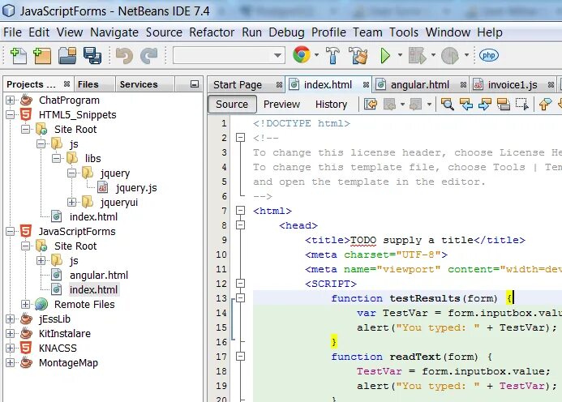
Task: Click the Undo arrow icon
Action: coord(124,56)
